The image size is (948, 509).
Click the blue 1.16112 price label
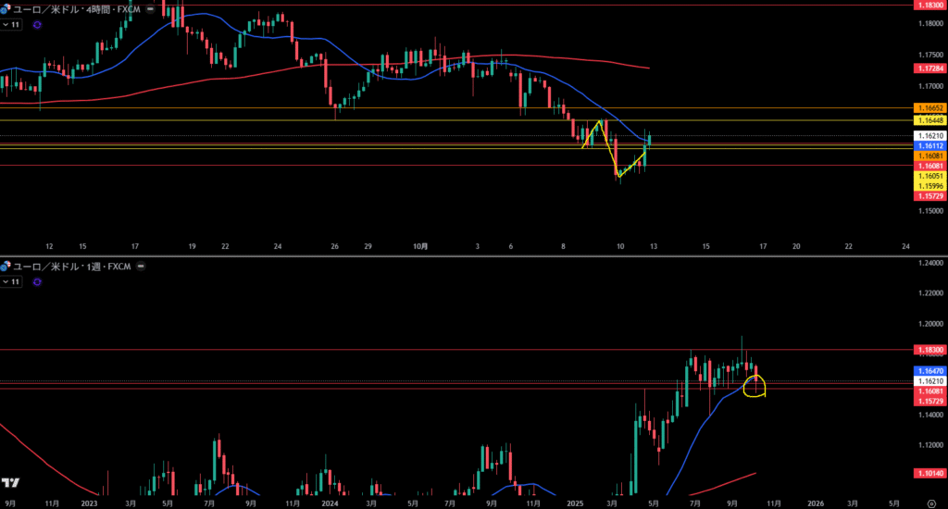929,146
